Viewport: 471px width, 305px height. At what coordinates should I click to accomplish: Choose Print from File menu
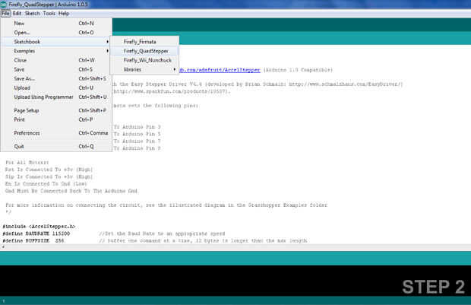[x=56, y=119]
